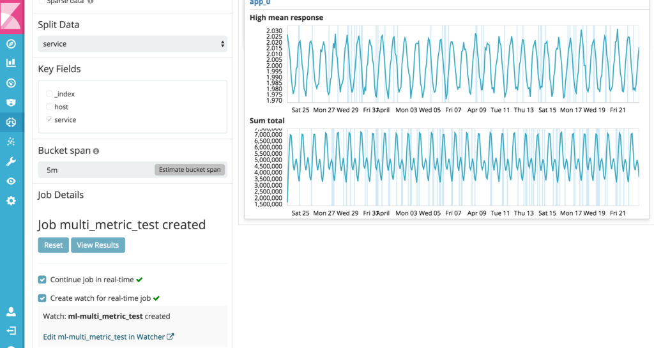Open Monitoring eye icon in sidebar

pyautogui.click(x=11, y=181)
